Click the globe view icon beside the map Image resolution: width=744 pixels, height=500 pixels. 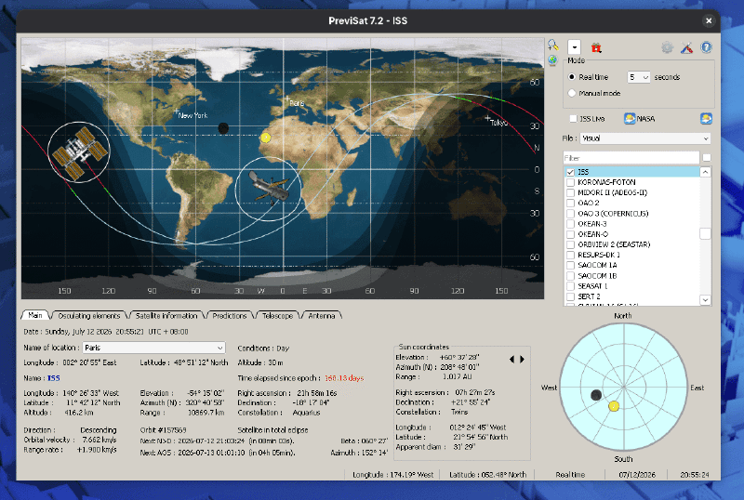552,60
